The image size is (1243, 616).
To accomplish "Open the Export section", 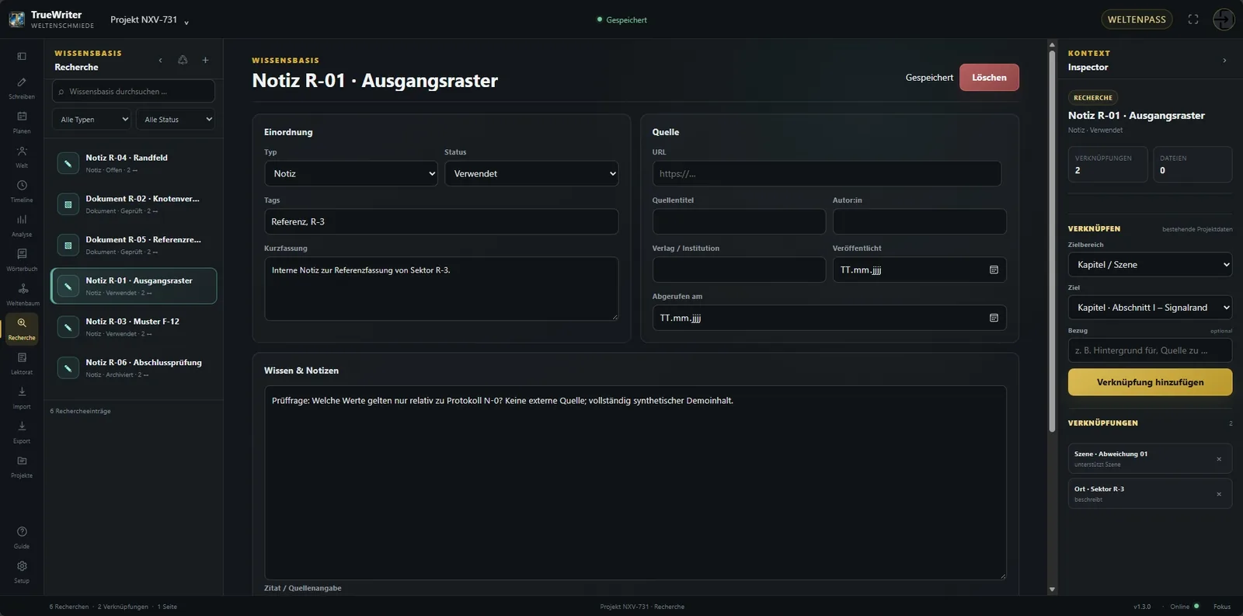I will coord(22,432).
